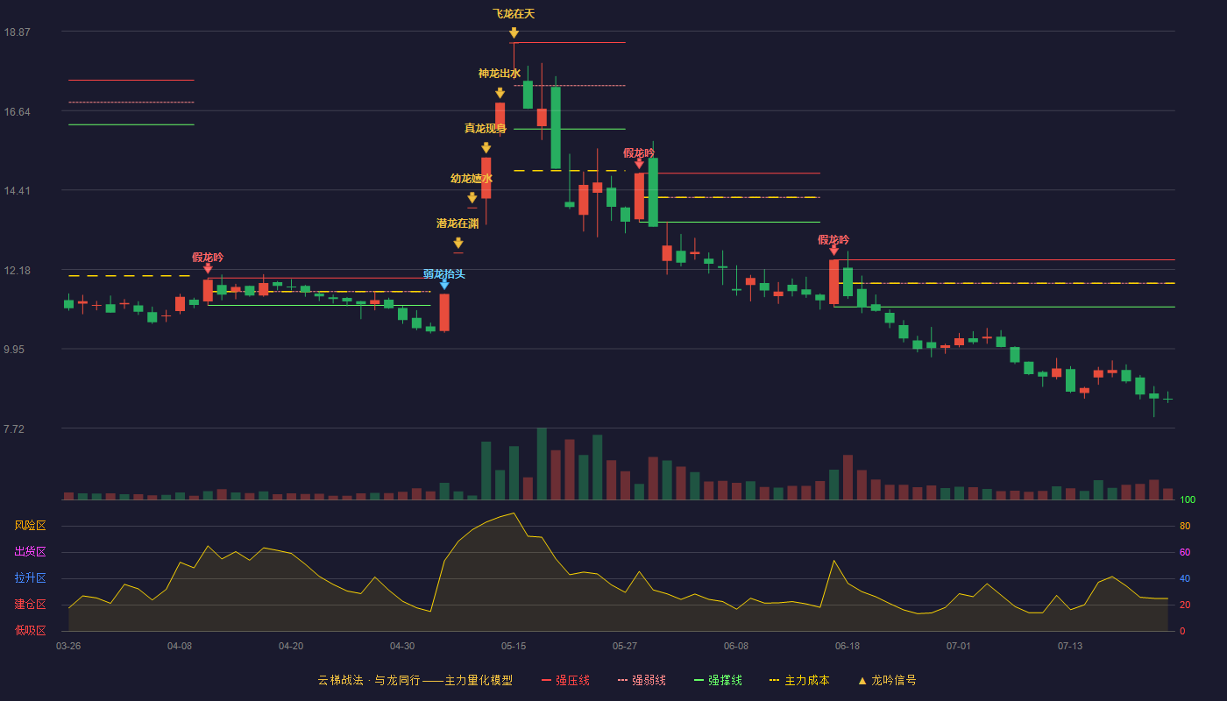The height and width of the screenshot is (701, 1227).
Task: Click the tallest volume bar
Action: [542, 464]
